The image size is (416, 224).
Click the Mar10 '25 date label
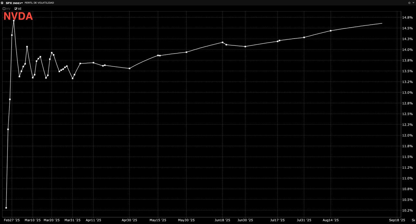(33, 220)
